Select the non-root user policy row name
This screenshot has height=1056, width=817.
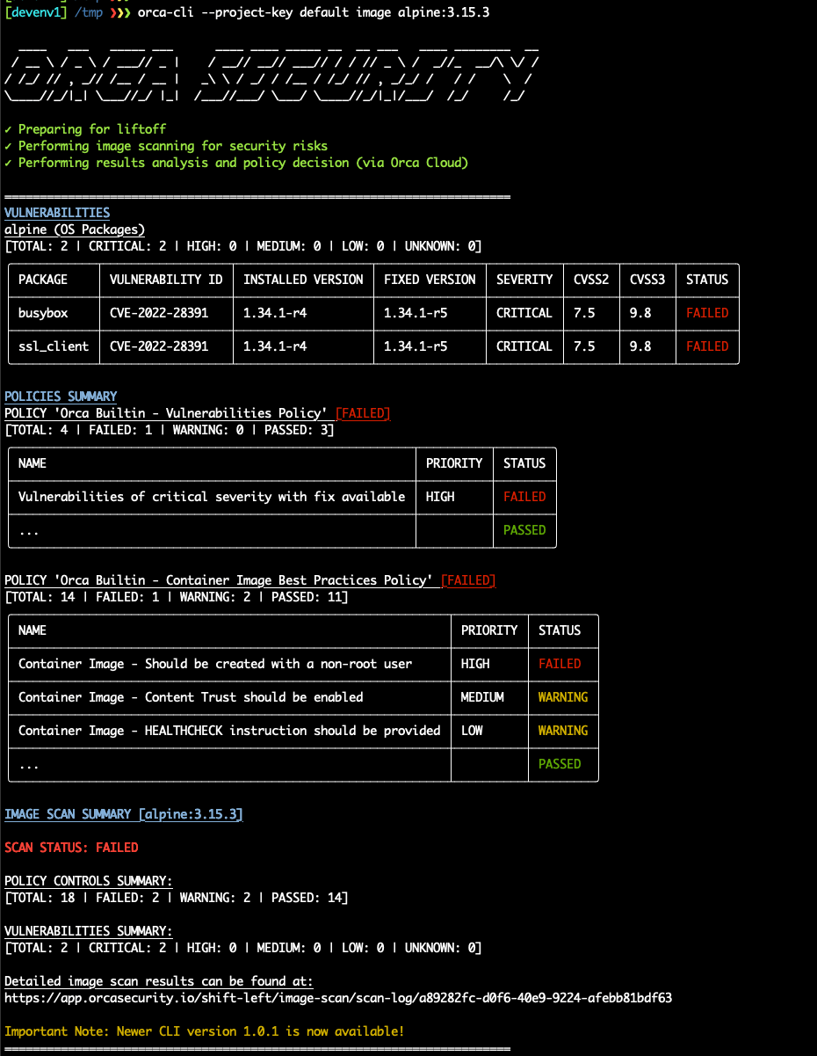215,664
